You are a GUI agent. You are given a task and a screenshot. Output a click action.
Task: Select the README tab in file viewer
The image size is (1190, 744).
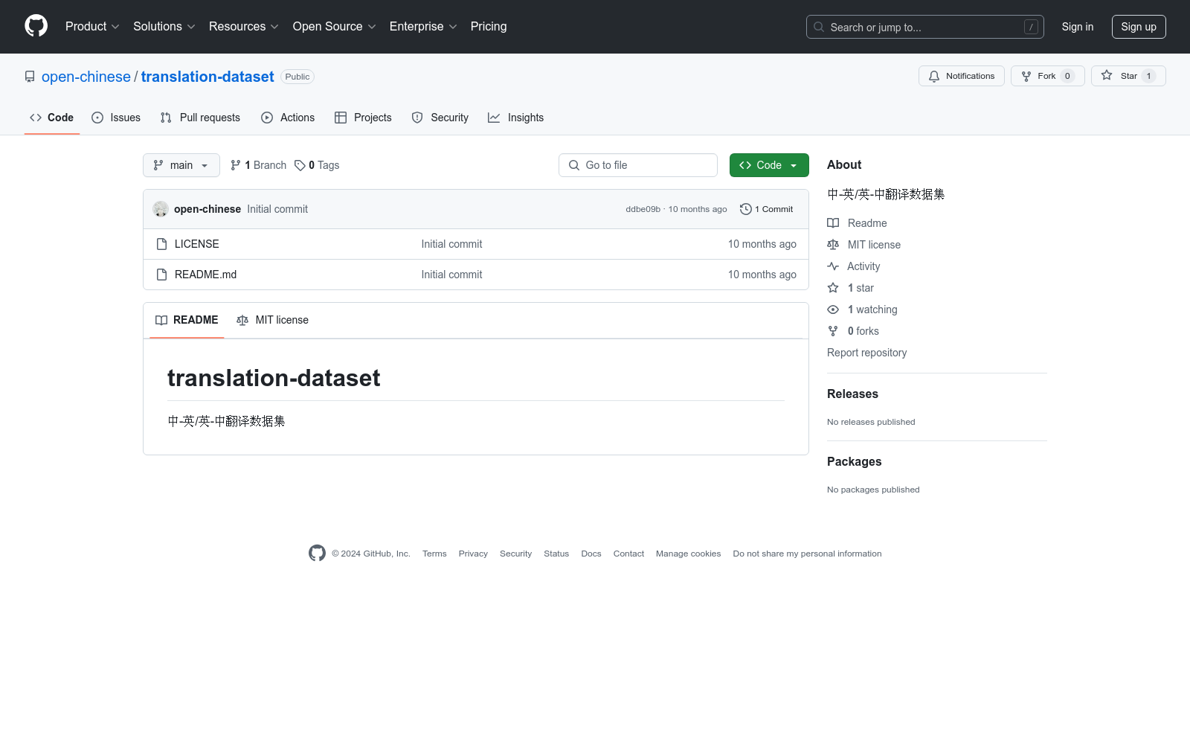[x=187, y=320]
